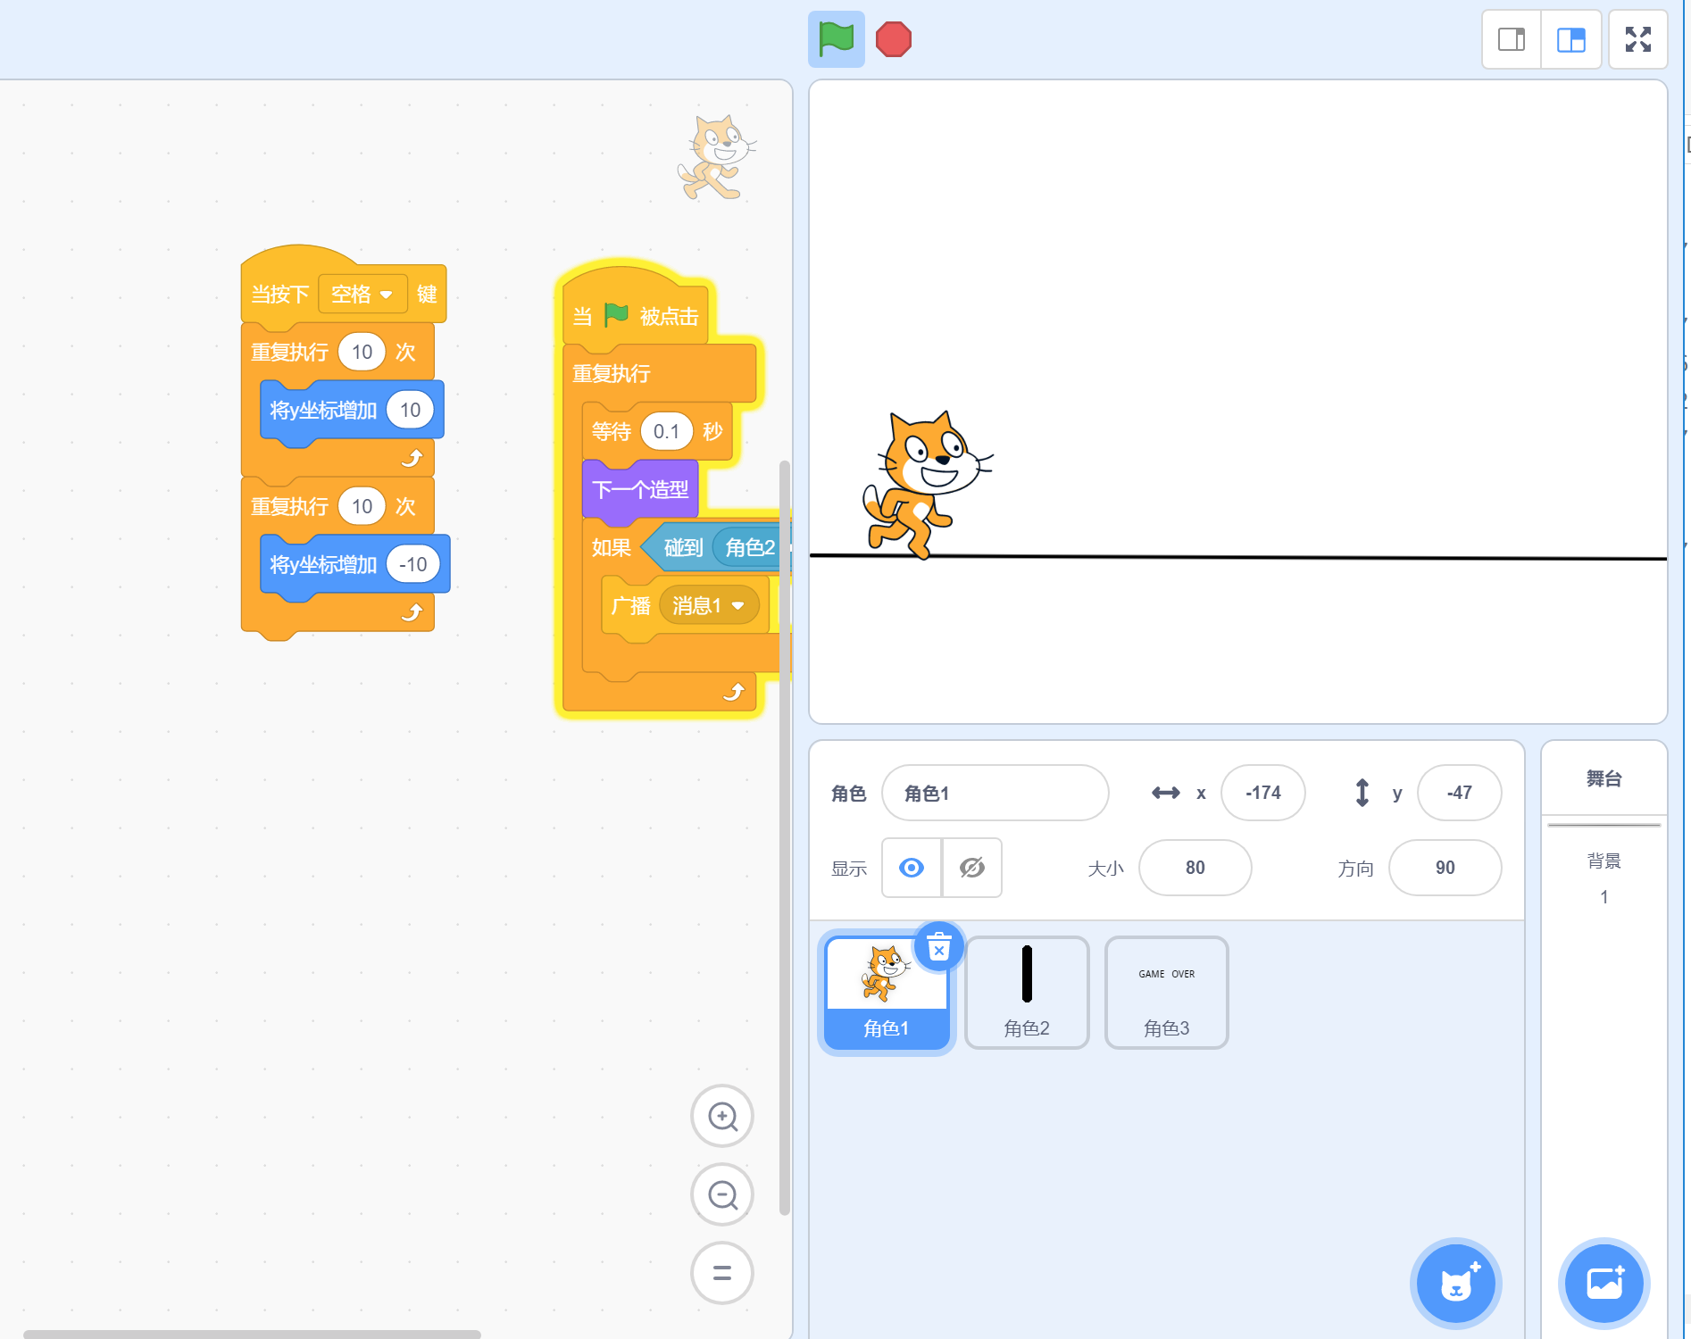This screenshot has height=1339, width=1691.
Task: Reset workspace zoom to default
Action: tap(722, 1273)
